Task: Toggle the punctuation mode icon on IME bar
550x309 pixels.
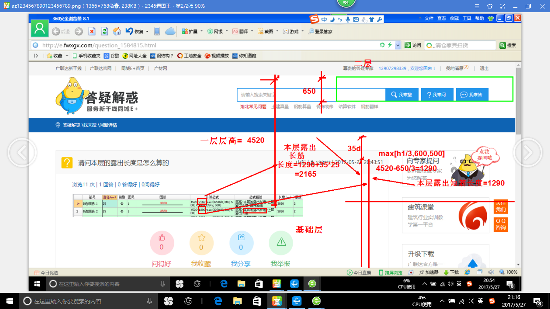Action: coord(340,19)
